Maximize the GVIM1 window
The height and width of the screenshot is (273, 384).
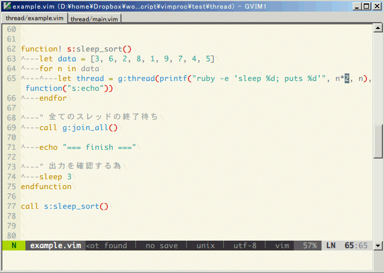[367, 6]
